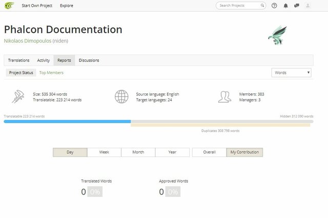Click 'Translatable: 223 214 words' stat text

coord(57,100)
